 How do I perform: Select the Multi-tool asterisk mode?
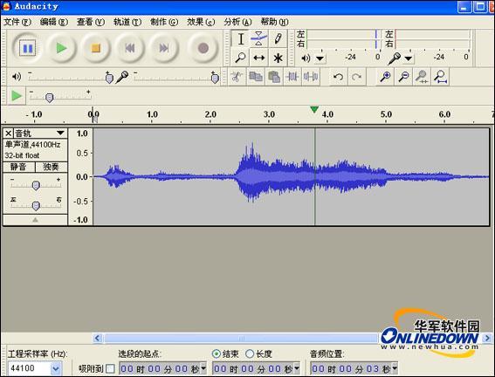[278, 58]
